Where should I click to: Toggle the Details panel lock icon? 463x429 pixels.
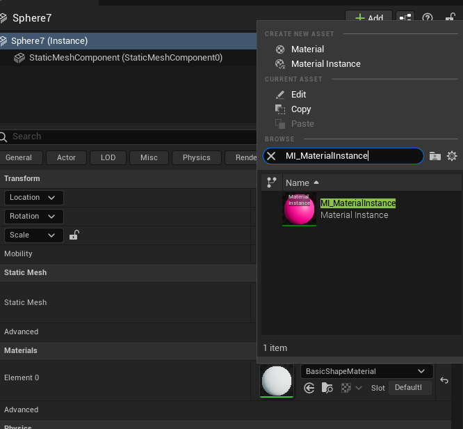pos(450,17)
